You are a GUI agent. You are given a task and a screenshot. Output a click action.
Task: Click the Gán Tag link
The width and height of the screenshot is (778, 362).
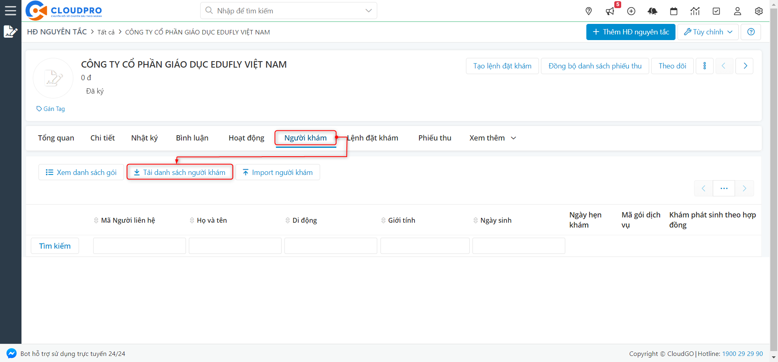click(51, 109)
